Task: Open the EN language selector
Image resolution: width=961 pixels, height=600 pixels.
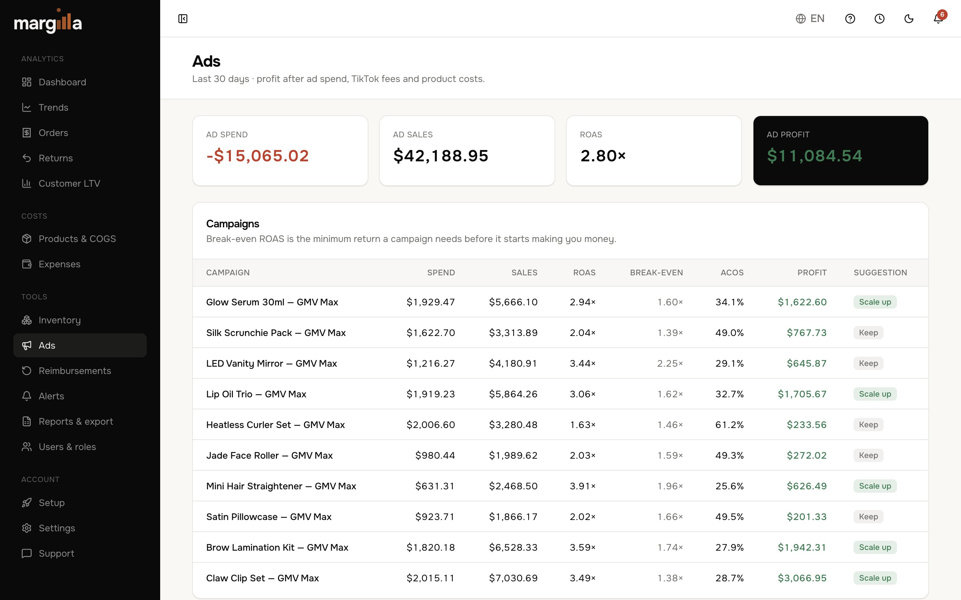Action: [810, 19]
